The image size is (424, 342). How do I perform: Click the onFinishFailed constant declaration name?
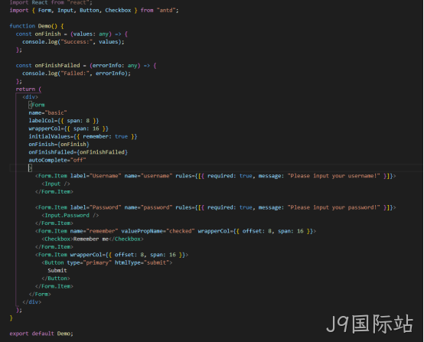57,66
